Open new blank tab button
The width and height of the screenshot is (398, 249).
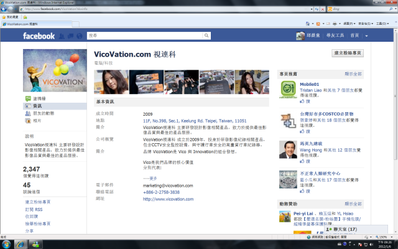pos(76,24)
